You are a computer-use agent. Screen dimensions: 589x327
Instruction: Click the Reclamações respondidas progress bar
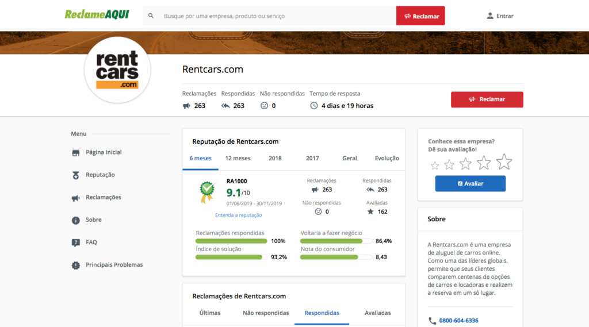coord(231,241)
